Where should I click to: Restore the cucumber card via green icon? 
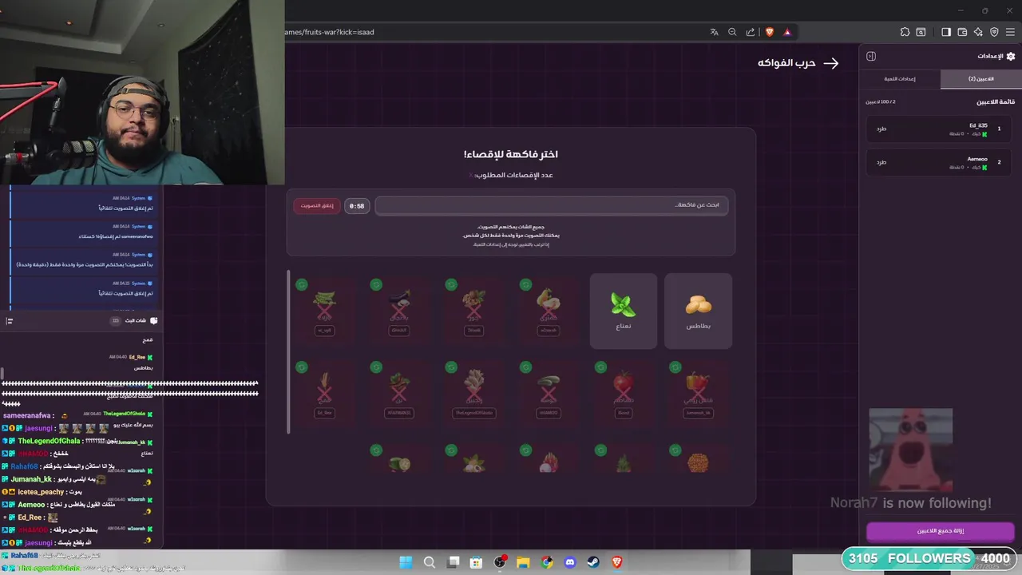[525, 367]
